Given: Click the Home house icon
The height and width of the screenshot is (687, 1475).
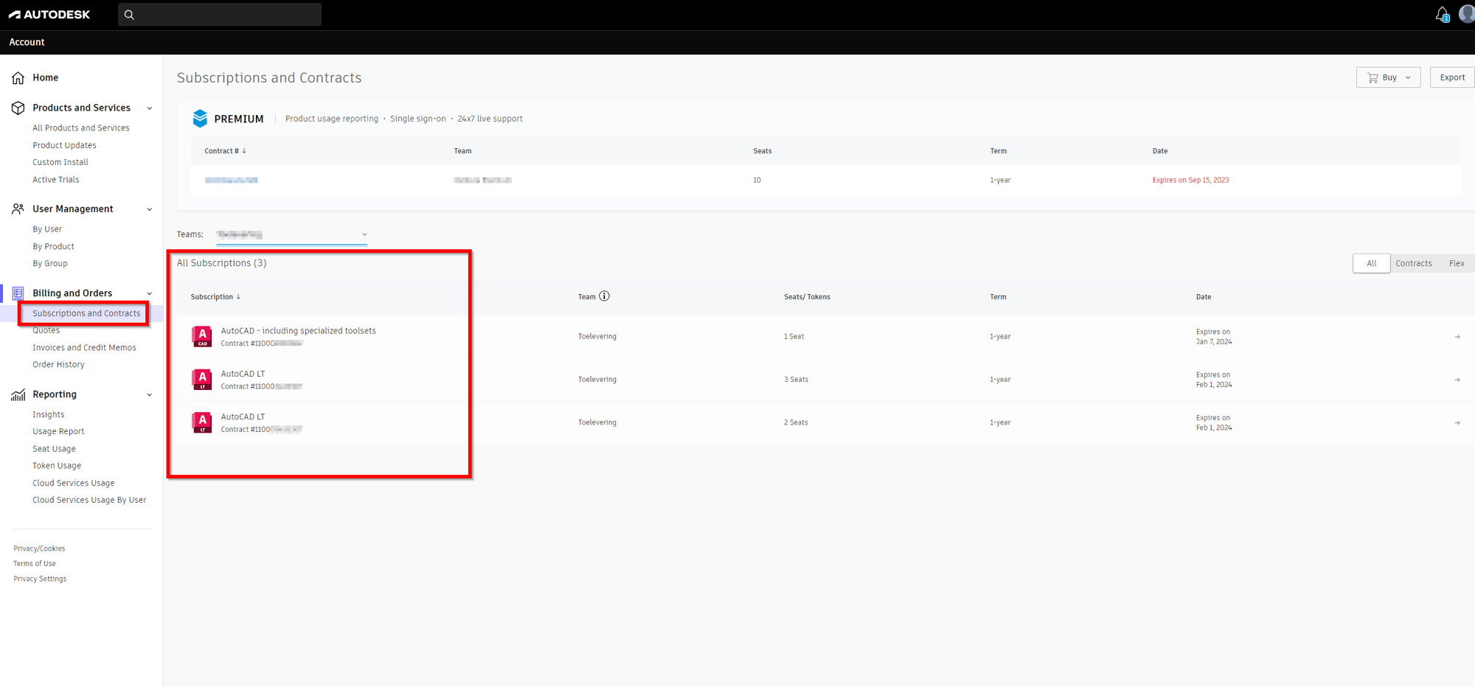Looking at the screenshot, I should coord(18,77).
